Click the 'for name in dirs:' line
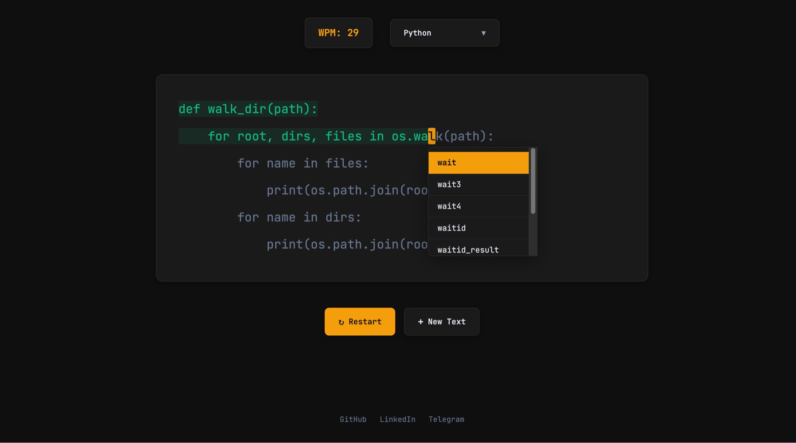The image size is (796, 443). coord(299,217)
